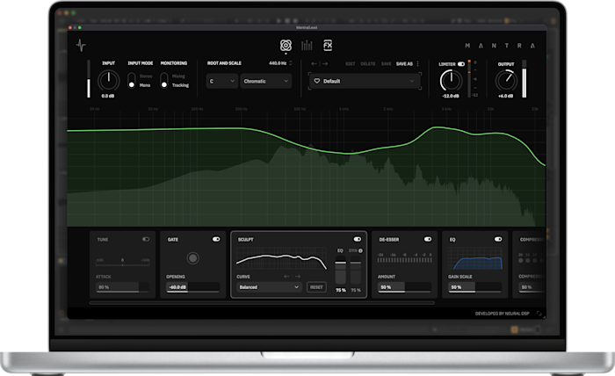Click the Gate indicator circle
615x376 pixels.
[x=192, y=258]
